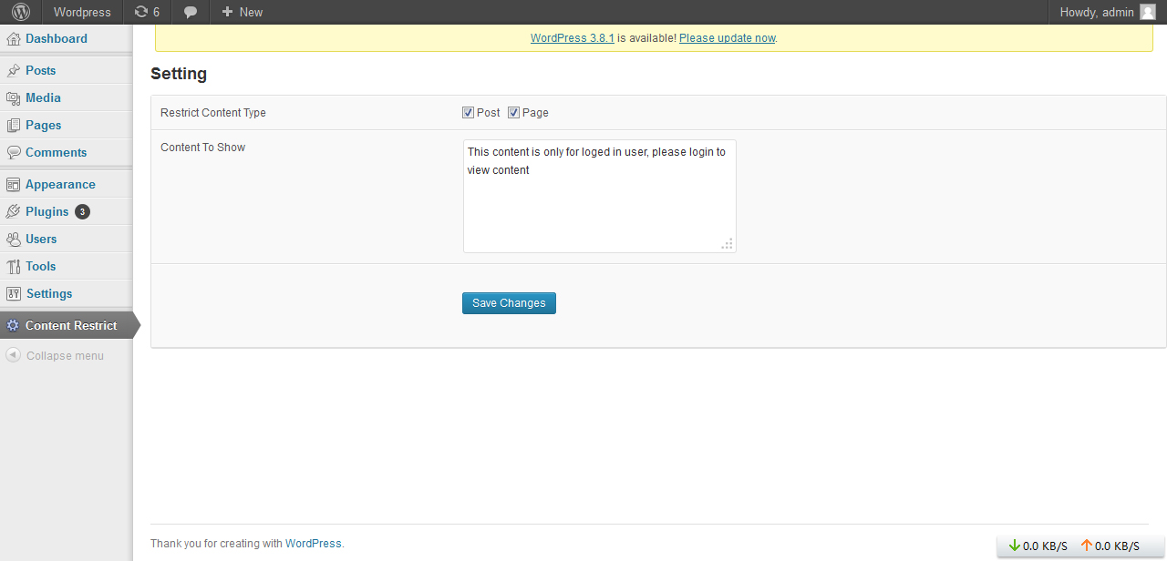
Task: Click Collapse menu text
Action: pos(65,356)
